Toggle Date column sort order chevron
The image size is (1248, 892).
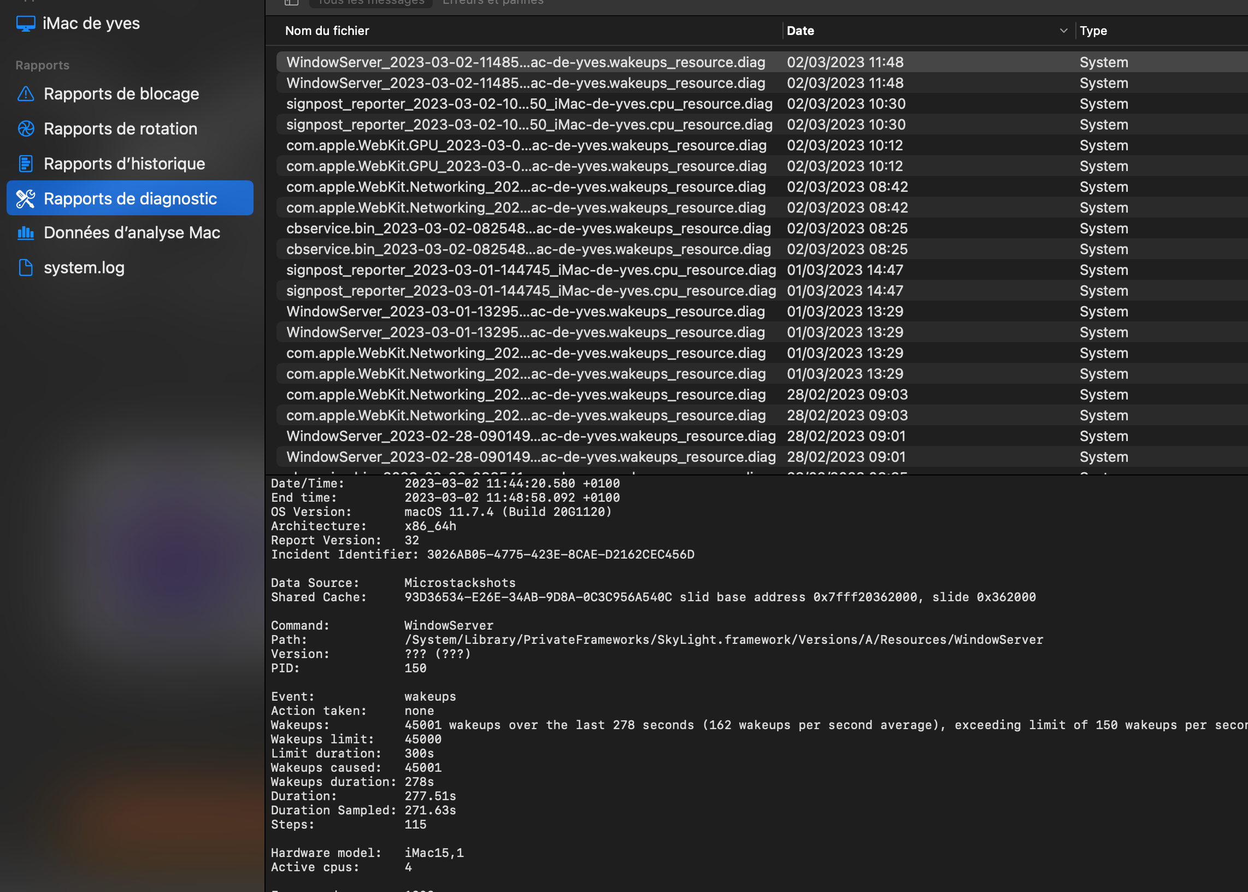click(x=1063, y=31)
